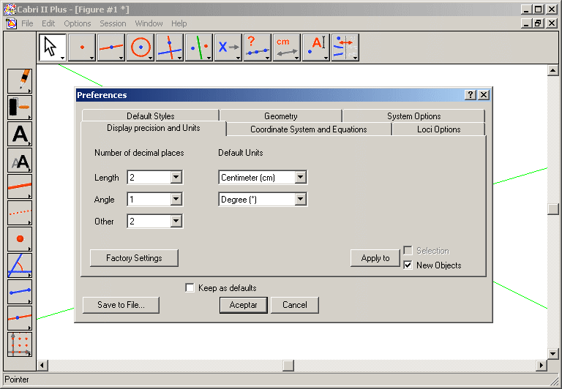Image resolution: width=562 pixels, height=389 pixels.
Task: Open the Attributes hide/show toolbox
Action: click(x=345, y=48)
